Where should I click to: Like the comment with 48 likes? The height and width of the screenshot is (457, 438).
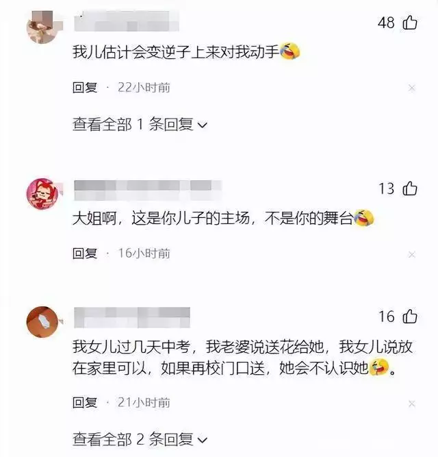[410, 23]
